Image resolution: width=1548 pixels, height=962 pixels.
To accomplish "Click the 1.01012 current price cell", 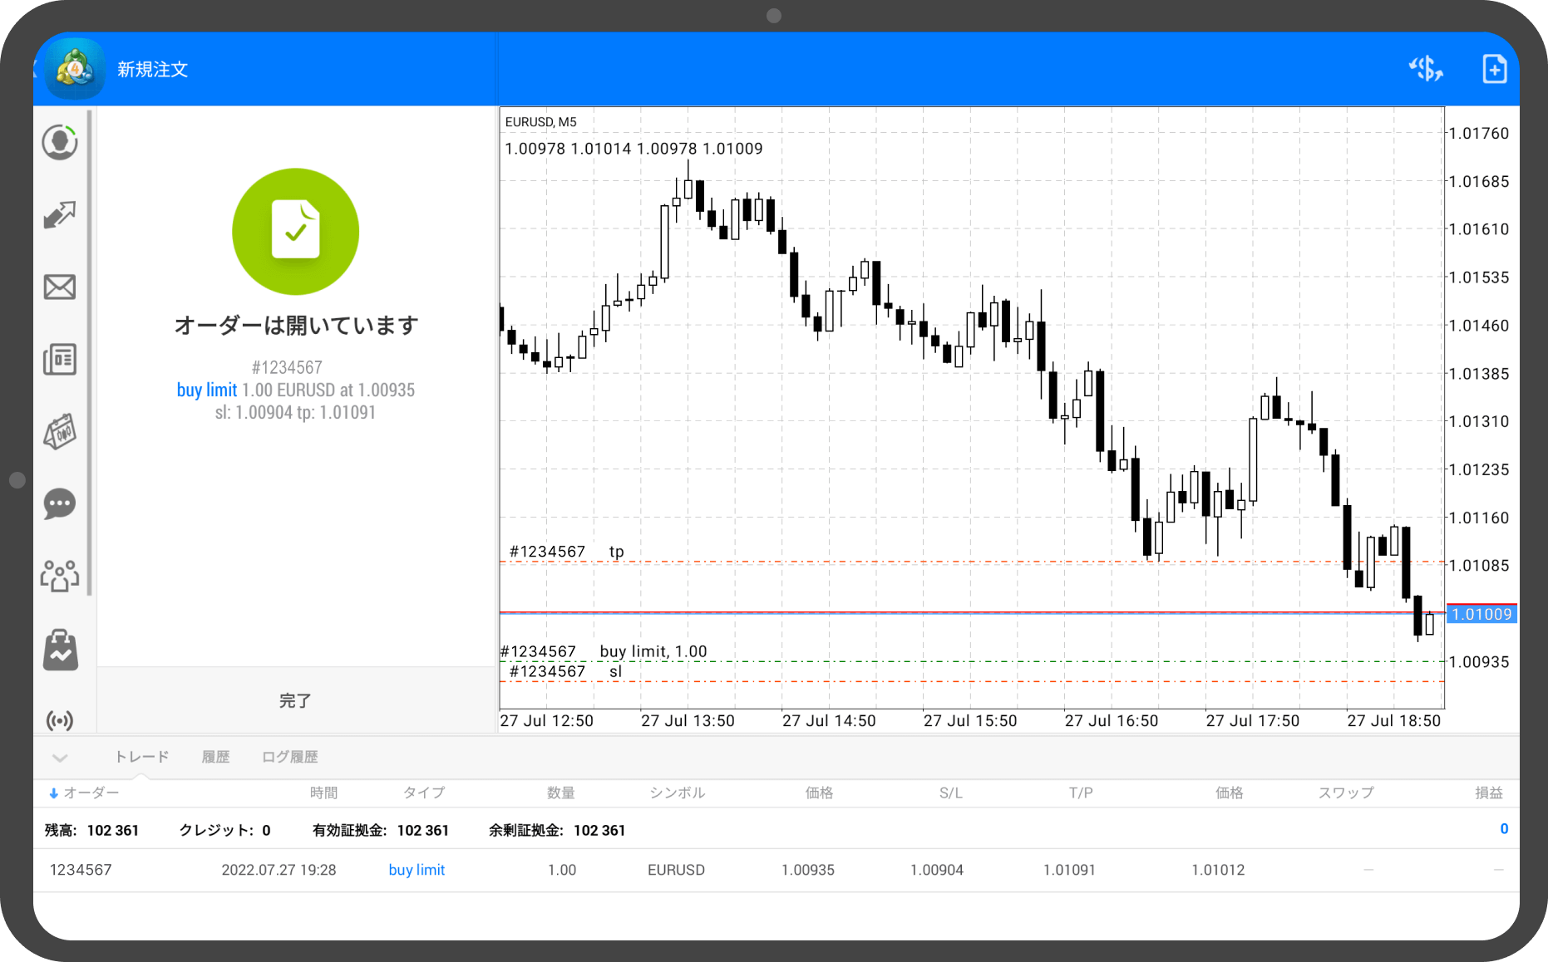I will [1218, 870].
